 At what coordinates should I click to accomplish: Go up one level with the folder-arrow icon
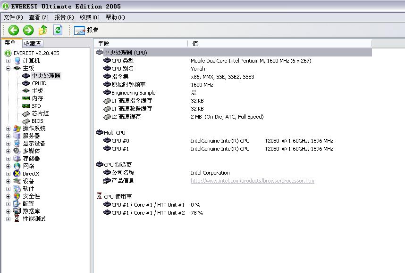pos(43,30)
